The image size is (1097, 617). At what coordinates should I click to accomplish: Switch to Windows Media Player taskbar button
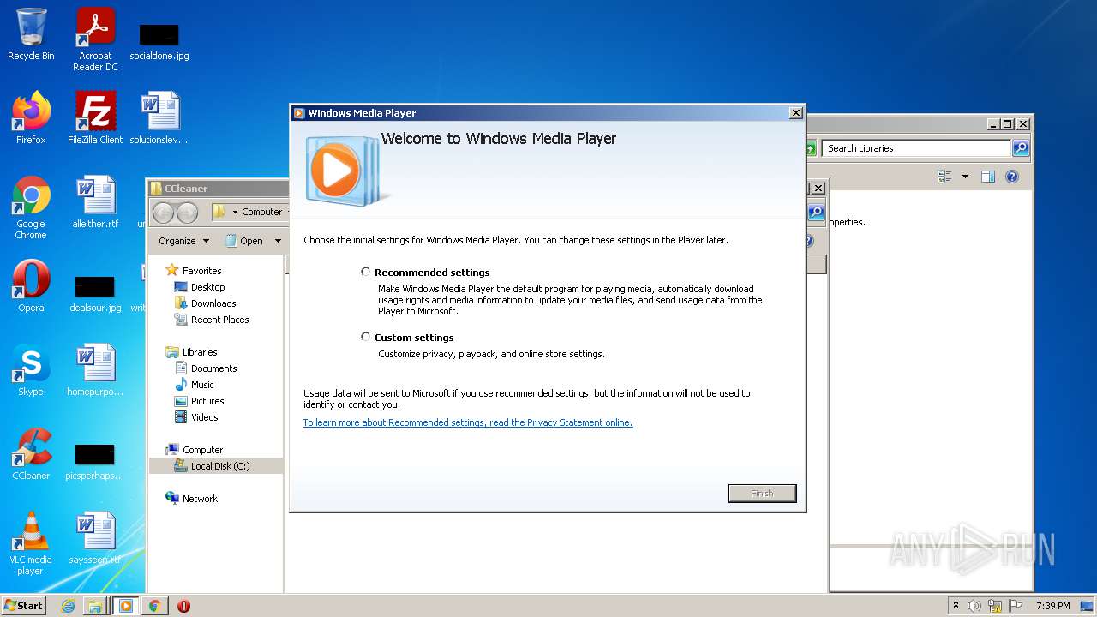pos(126,606)
